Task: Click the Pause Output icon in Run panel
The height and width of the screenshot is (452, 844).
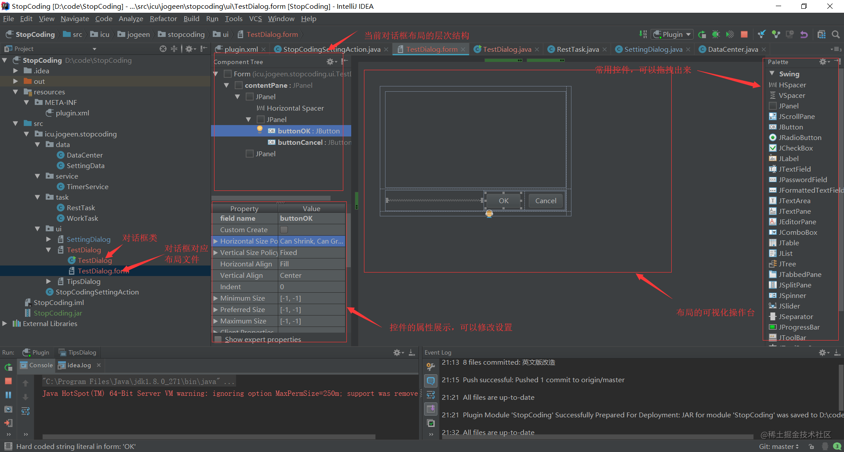Action: pyautogui.click(x=8, y=395)
